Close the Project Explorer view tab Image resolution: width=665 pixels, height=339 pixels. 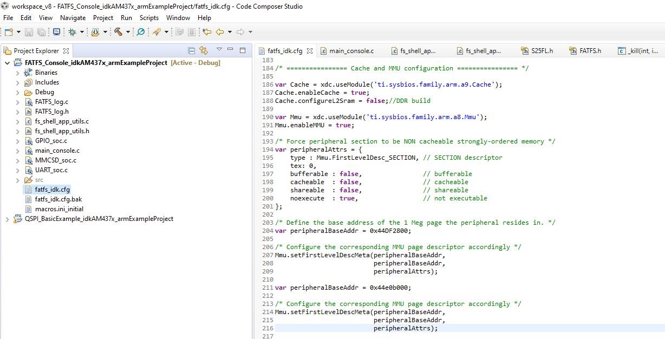click(x=66, y=51)
